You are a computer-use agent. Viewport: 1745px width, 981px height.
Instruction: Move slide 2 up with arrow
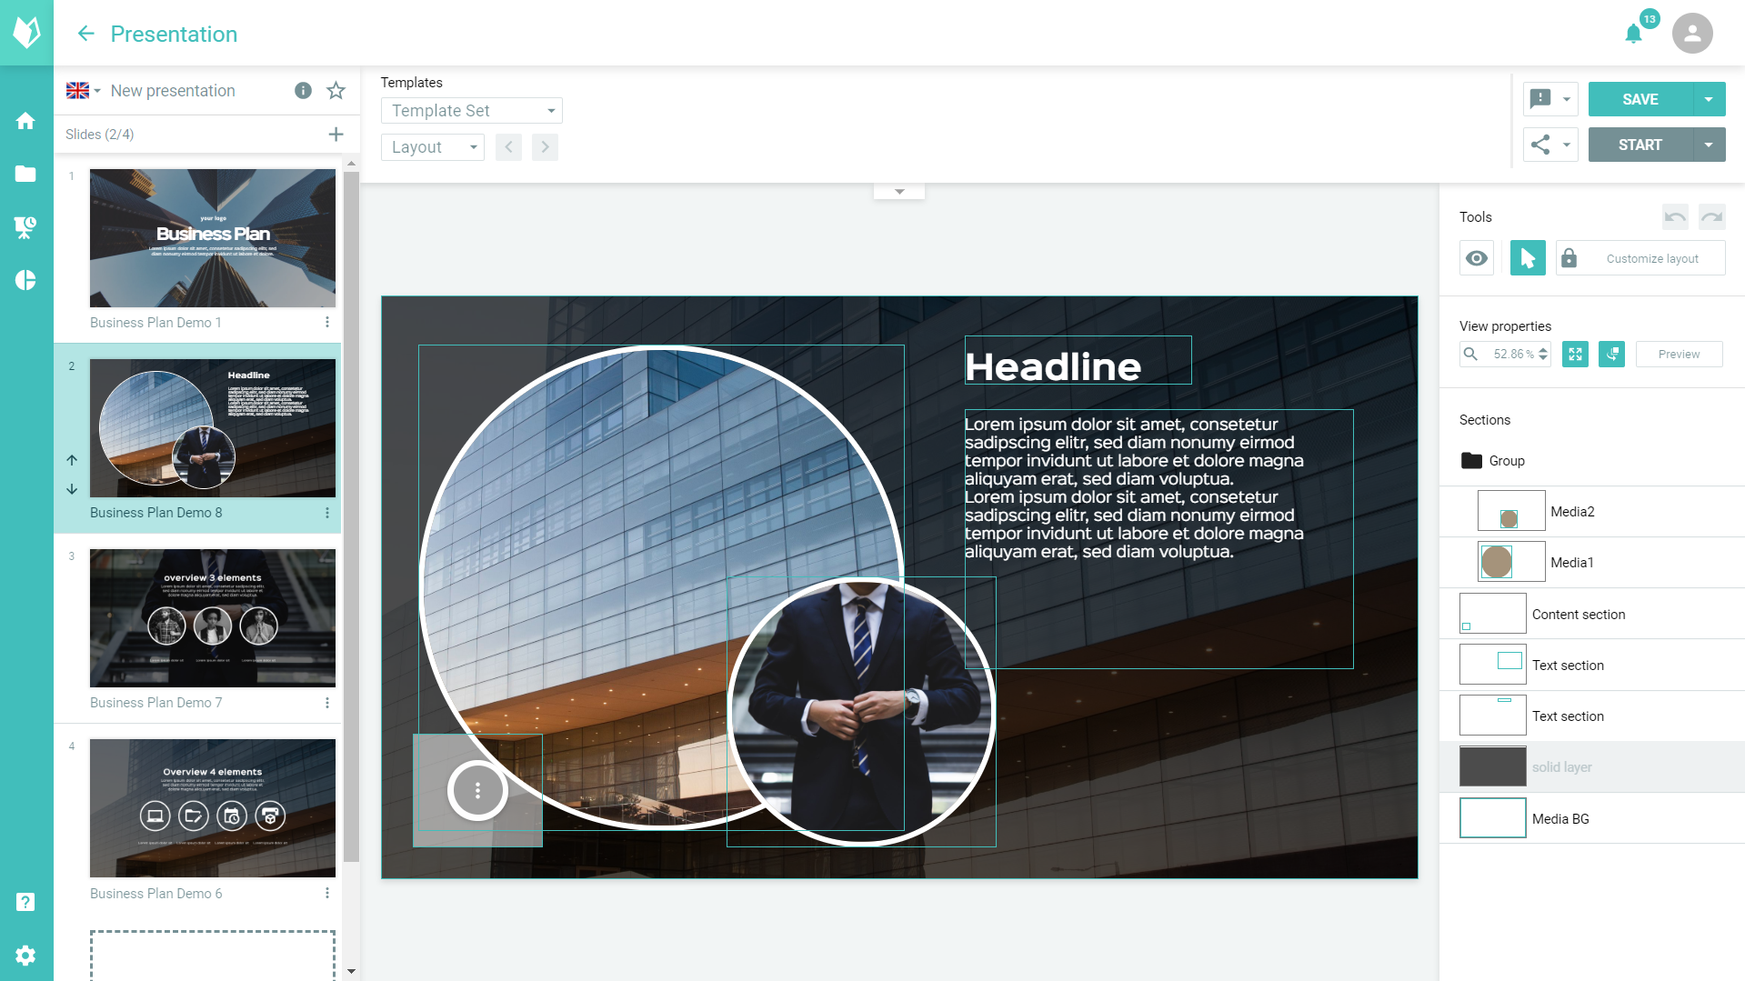[x=72, y=460]
